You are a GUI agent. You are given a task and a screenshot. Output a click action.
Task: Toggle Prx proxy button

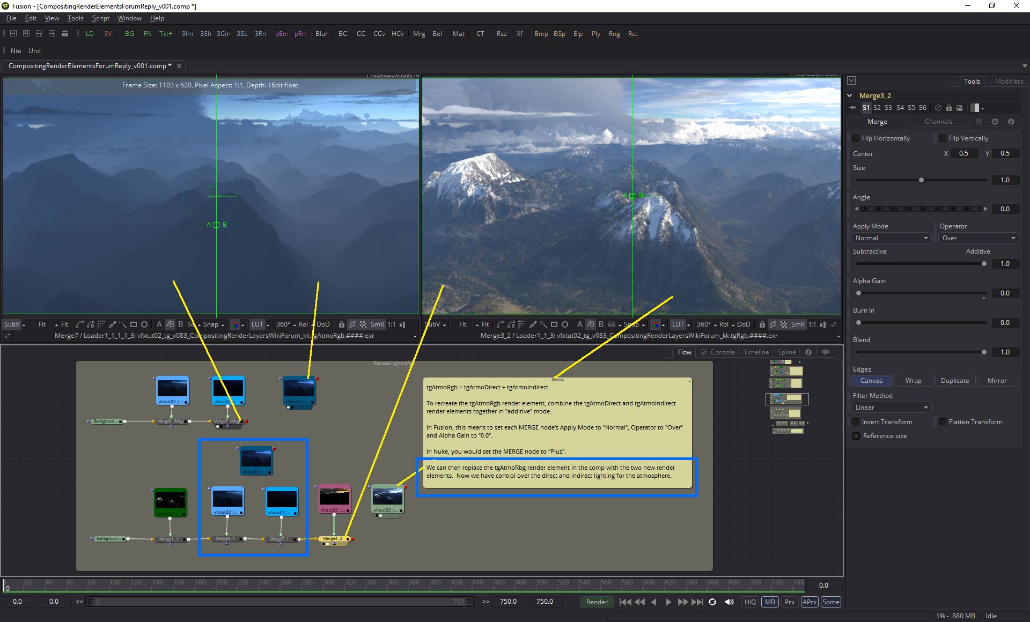(x=790, y=602)
